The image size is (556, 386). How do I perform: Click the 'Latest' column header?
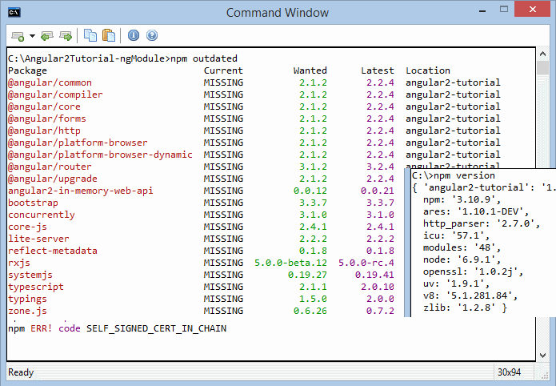click(x=378, y=70)
